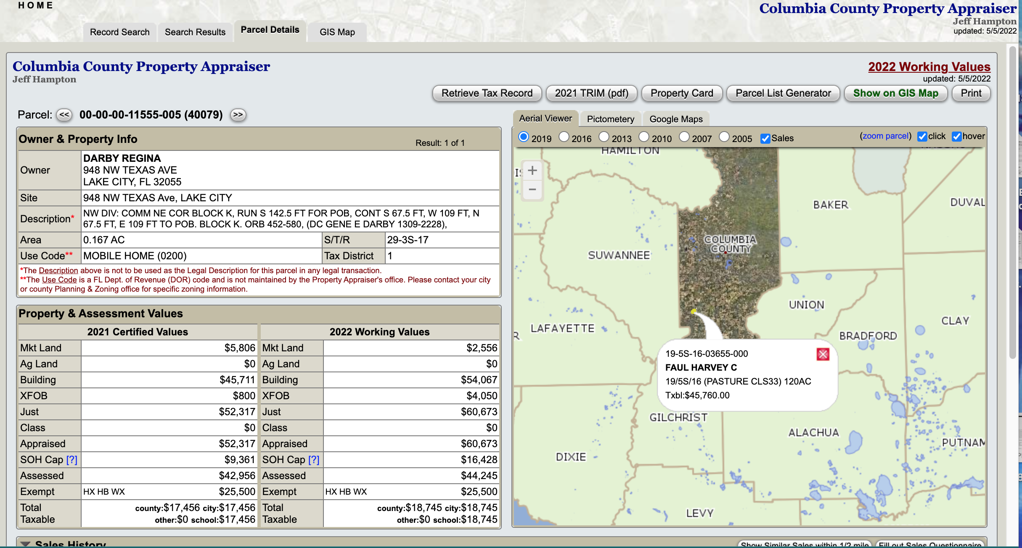This screenshot has height=548, width=1022.
Task: Launch the Parcel List Generator
Action: [x=783, y=93]
